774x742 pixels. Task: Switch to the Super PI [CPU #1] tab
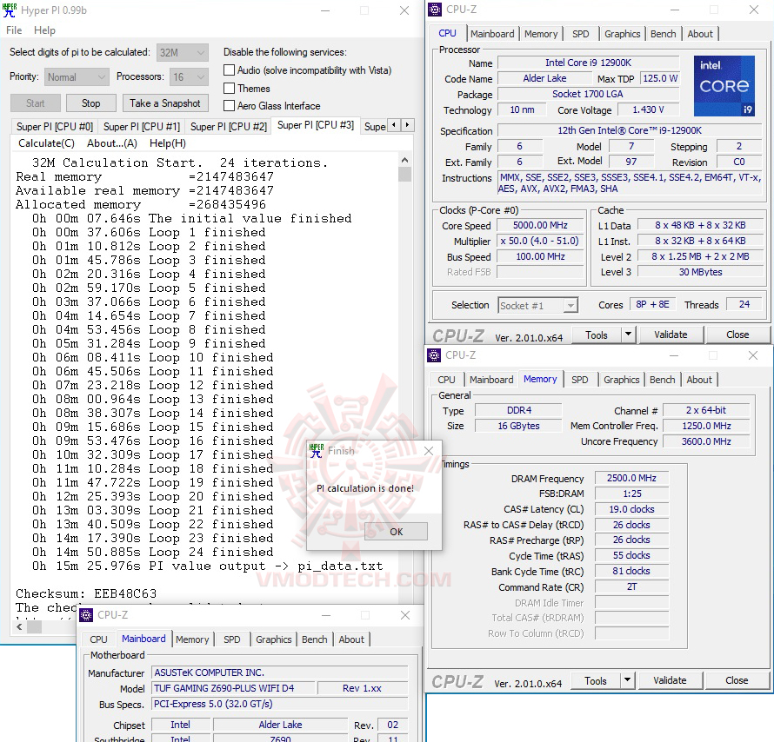142,127
